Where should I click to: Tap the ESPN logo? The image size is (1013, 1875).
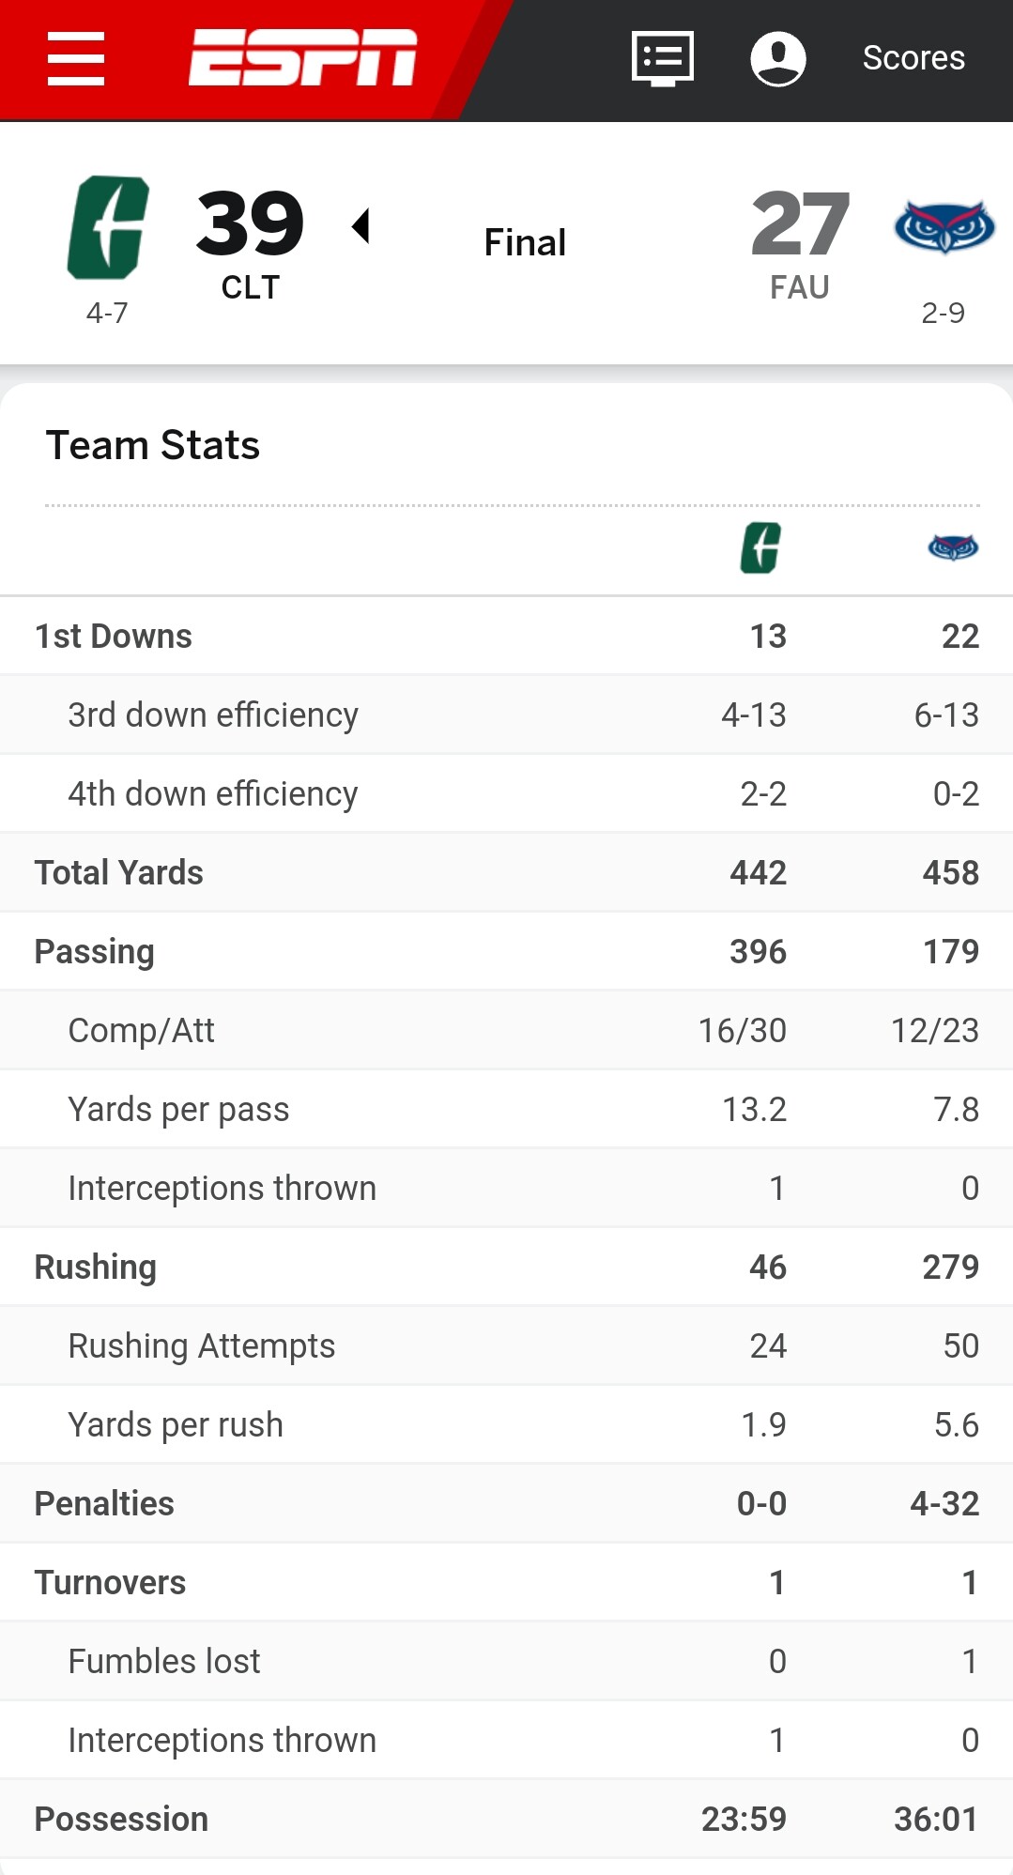302,58
